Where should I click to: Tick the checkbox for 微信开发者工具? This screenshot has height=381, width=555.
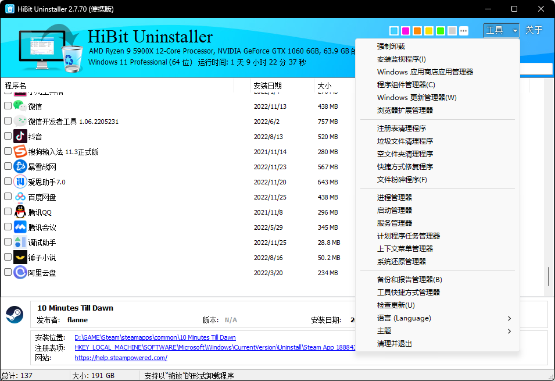coord(8,121)
